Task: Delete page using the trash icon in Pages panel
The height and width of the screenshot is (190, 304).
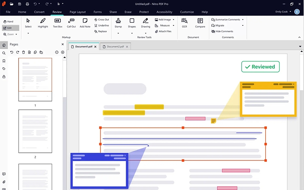Action: 24,52
